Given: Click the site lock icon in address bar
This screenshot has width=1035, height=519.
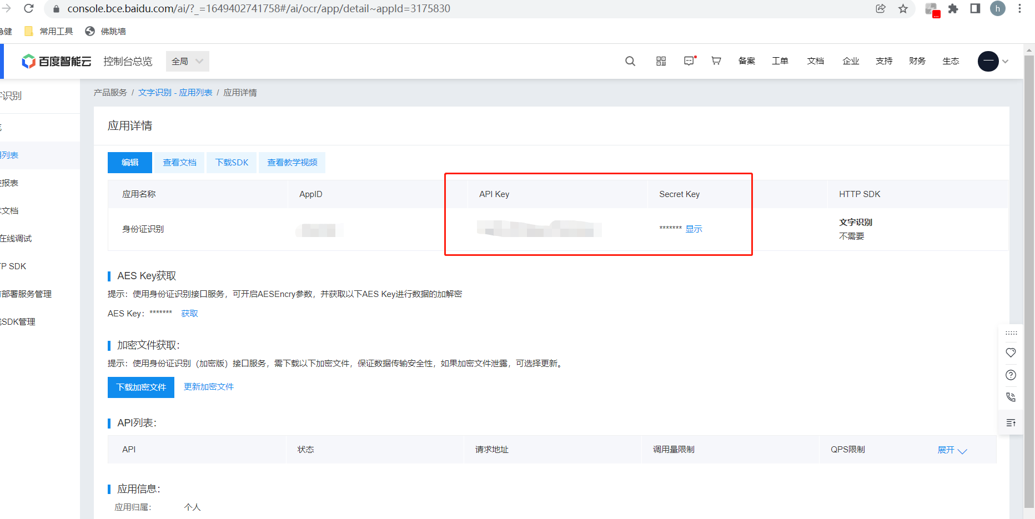Looking at the screenshot, I should pos(56,9).
